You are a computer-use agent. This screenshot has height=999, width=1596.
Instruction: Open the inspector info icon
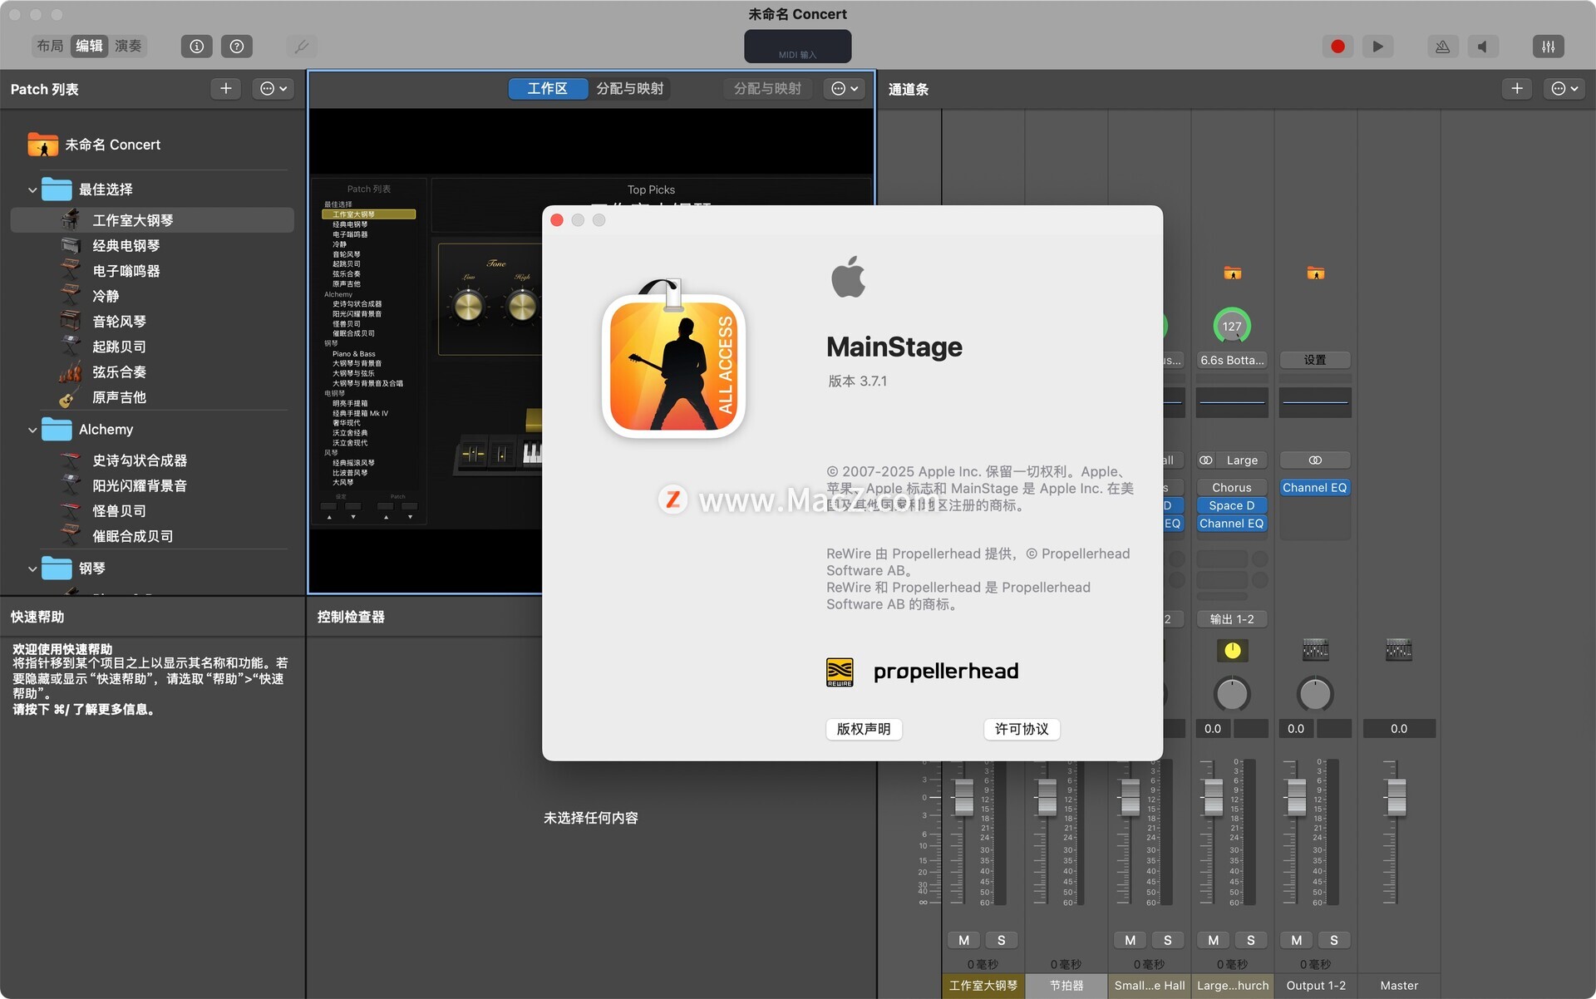197,47
